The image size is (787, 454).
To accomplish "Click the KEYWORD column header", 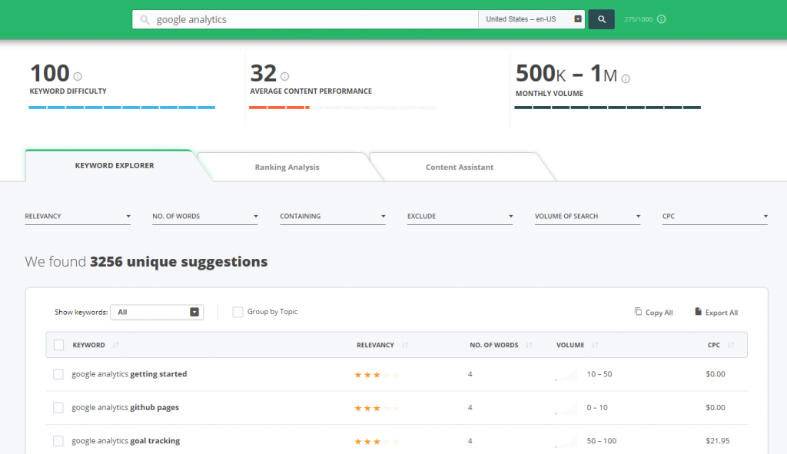I will tap(89, 345).
